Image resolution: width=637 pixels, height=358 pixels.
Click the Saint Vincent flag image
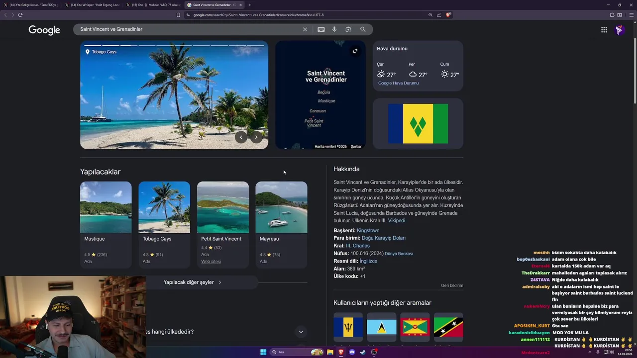tap(418, 124)
